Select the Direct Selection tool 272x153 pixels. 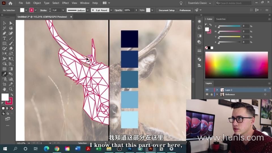click(x=11, y=23)
